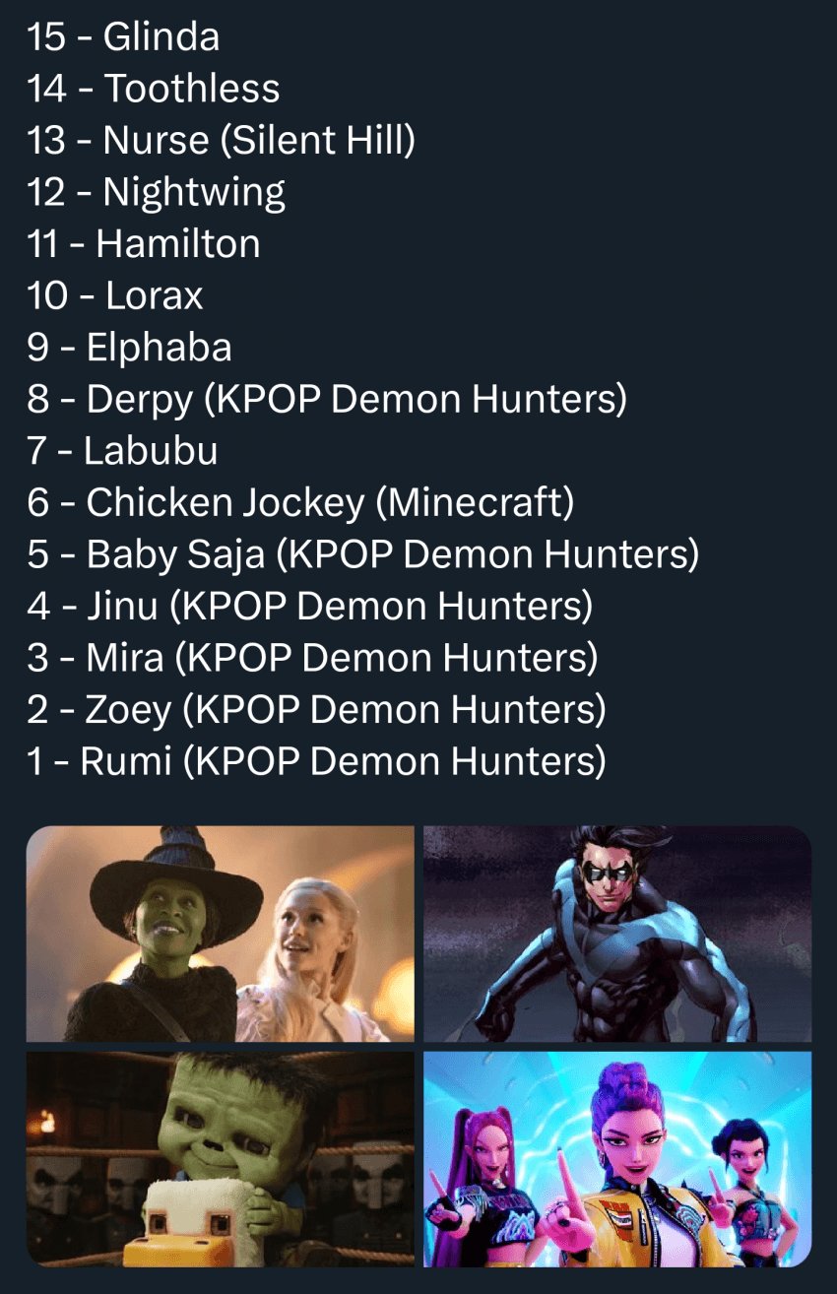
Task: Click the '9 - Elphaba' text
Action: coord(129,348)
